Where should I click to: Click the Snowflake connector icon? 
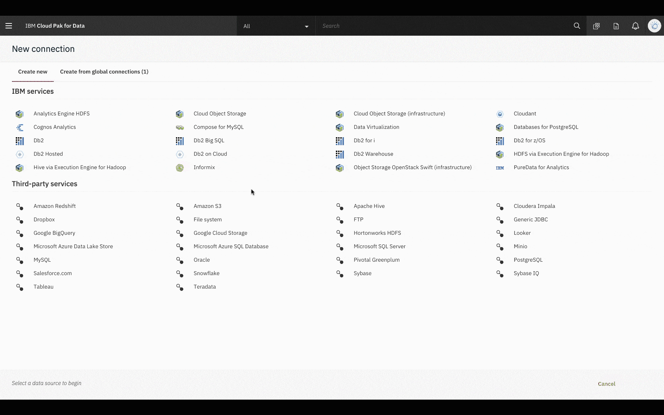179,274
